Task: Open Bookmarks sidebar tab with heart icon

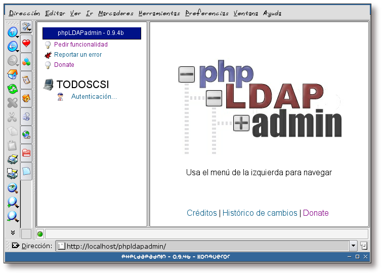Action: coord(26,44)
